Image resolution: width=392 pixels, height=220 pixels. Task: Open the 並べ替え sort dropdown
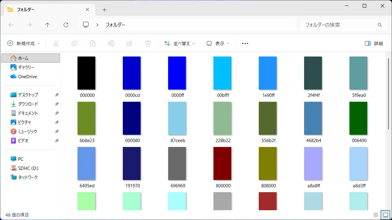pyautogui.click(x=179, y=43)
